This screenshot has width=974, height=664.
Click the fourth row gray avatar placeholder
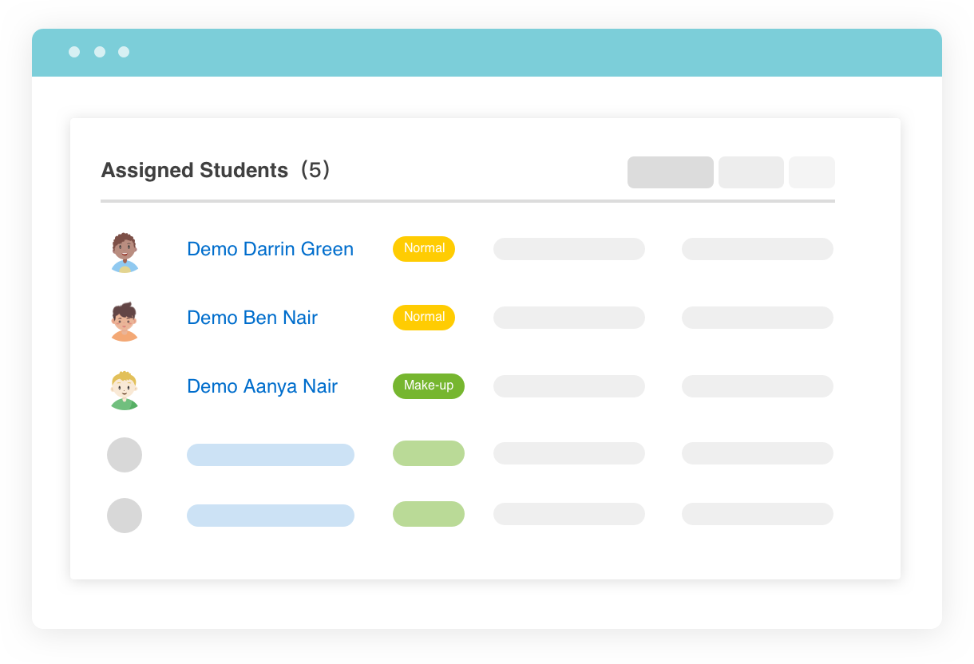pos(125,455)
